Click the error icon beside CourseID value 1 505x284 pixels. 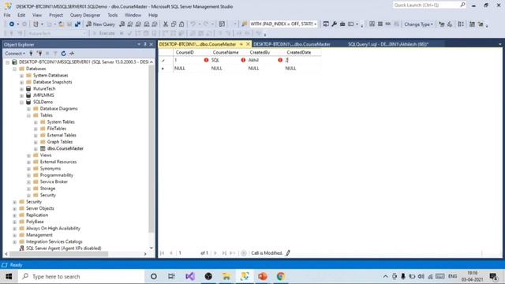[x=206, y=60]
